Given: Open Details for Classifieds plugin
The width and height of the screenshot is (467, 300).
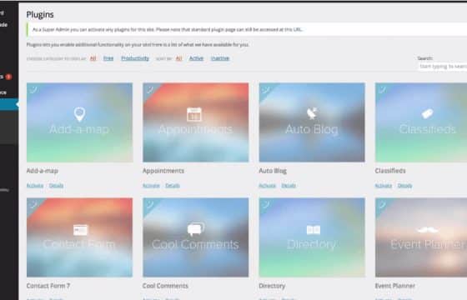Looking at the screenshot, I should point(404,186).
